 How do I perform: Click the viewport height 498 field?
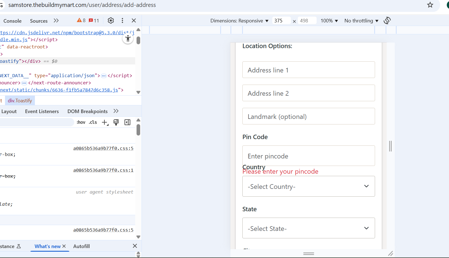pos(307,20)
